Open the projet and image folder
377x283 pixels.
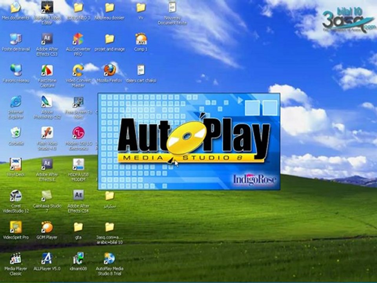[110, 39]
